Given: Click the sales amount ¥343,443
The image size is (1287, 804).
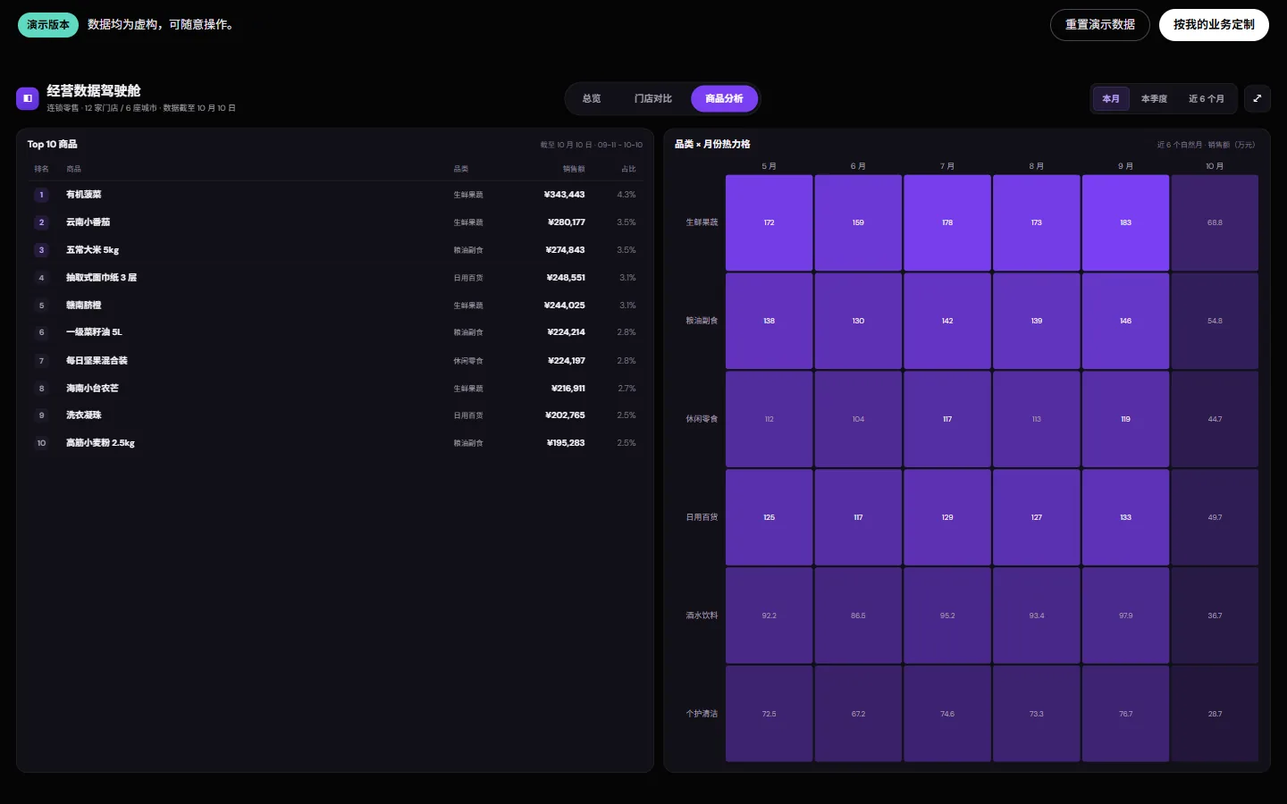Looking at the screenshot, I should tap(564, 195).
